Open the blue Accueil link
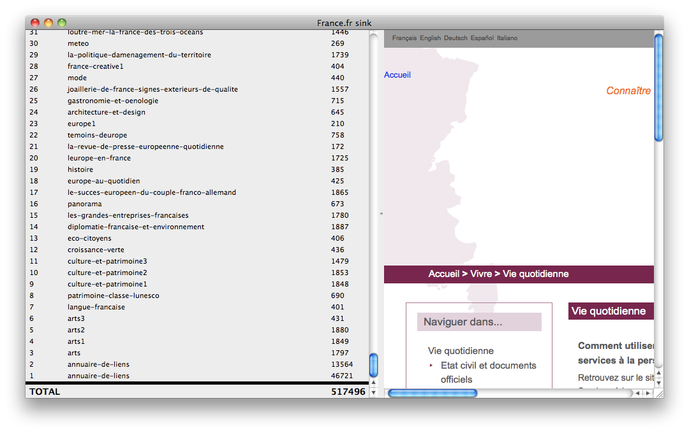 point(397,75)
